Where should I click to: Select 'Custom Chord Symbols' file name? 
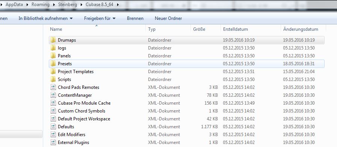[x=82, y=111]
